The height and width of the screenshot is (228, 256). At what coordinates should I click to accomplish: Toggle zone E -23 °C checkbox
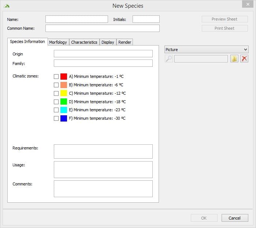pos(56,110)
